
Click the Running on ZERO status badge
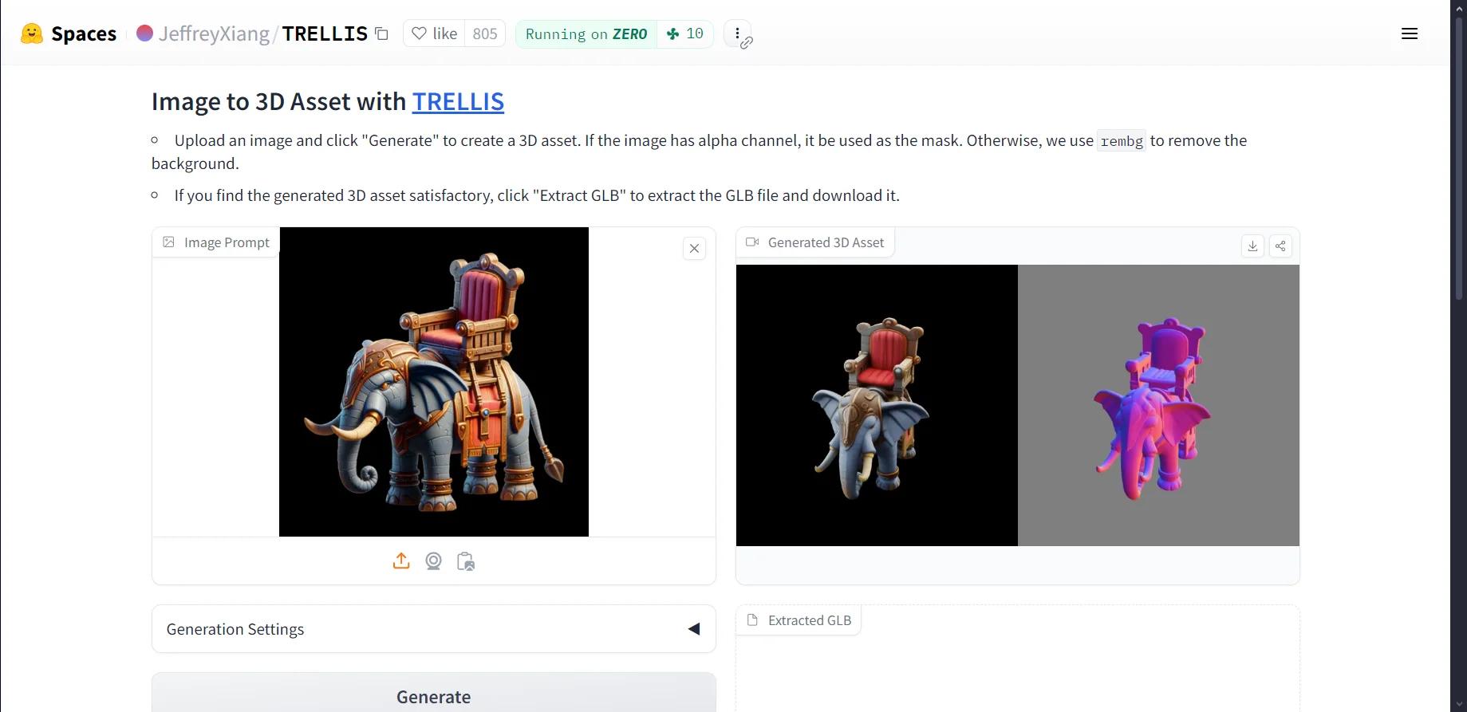[x=586, y=33]
